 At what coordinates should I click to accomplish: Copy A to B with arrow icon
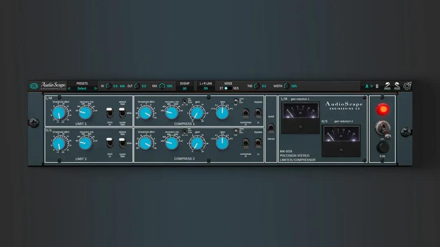click(372, 86)
